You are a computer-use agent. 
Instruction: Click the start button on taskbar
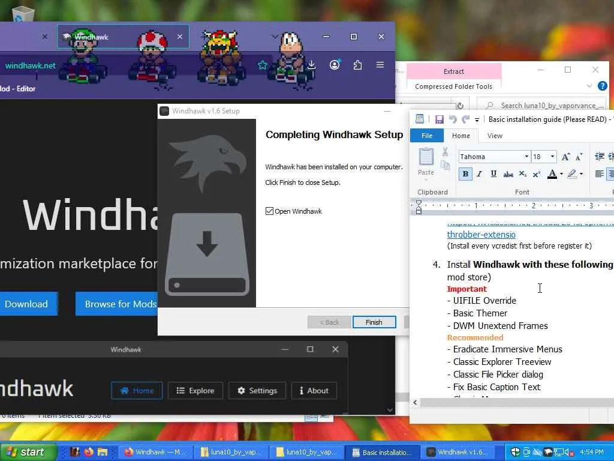click(x=28, y=452)
